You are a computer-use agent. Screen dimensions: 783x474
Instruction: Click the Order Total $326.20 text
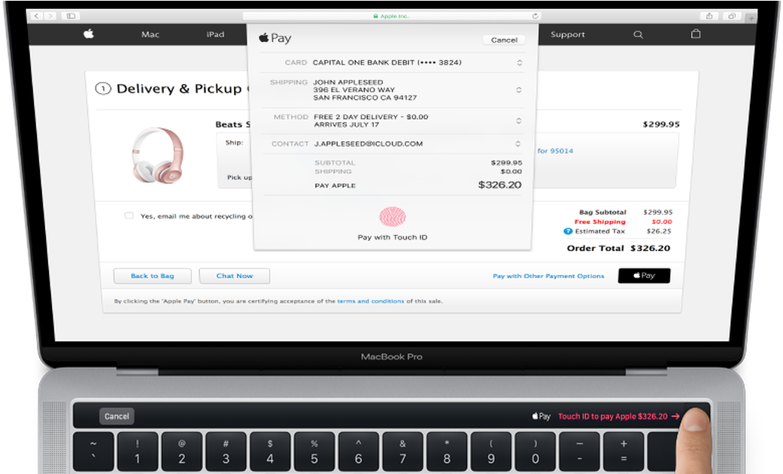click(618, 248)
